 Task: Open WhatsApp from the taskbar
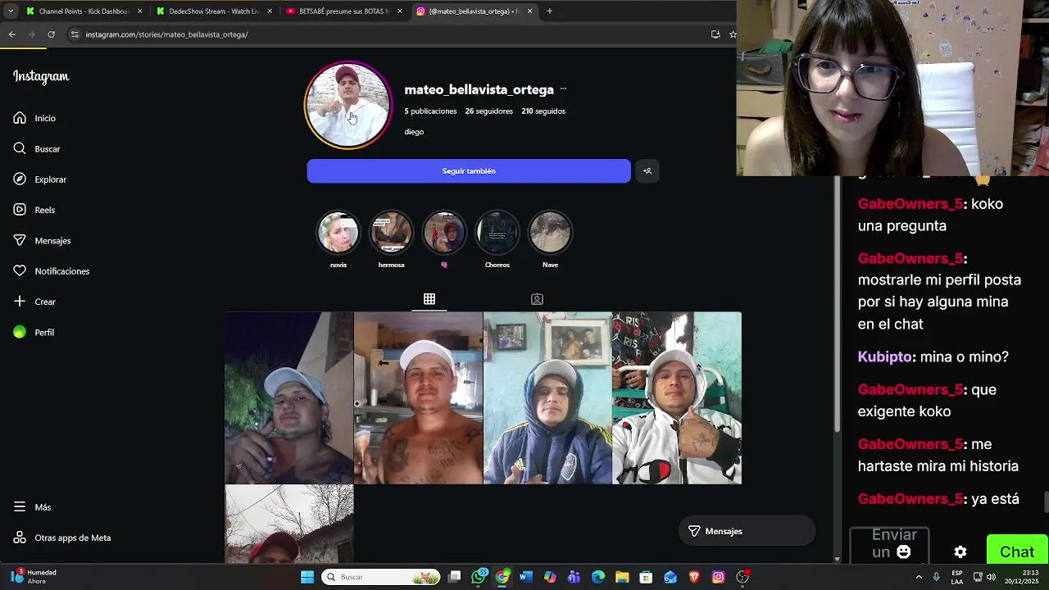click(479, 577)
